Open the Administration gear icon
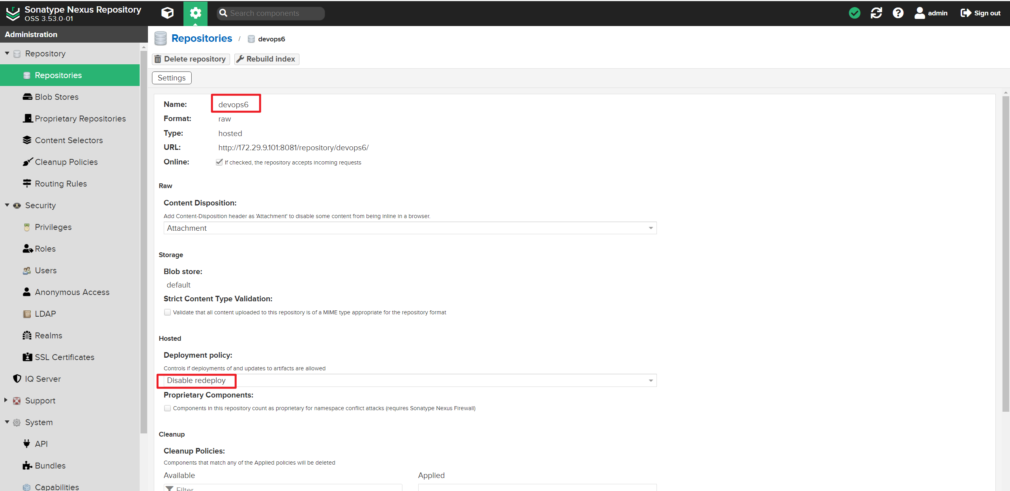Viewport: 1010px width, 491px height. (195, 13)
